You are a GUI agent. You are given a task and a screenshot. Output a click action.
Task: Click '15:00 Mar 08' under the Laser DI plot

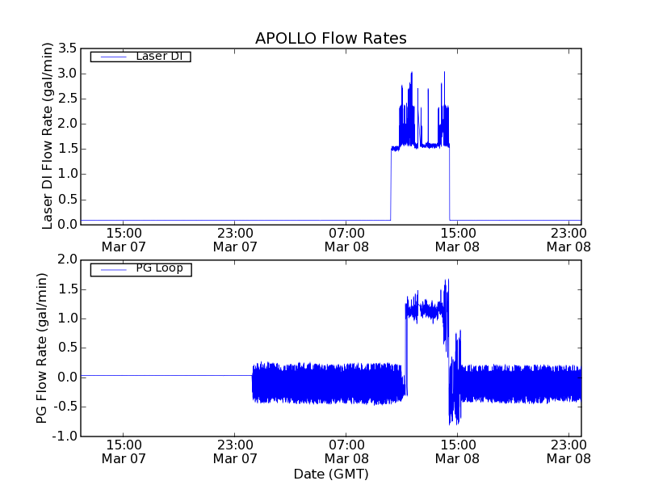pos(457,240)
